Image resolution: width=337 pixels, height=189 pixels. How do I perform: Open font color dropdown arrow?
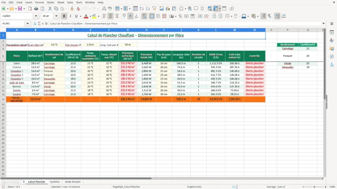point(90,16)
